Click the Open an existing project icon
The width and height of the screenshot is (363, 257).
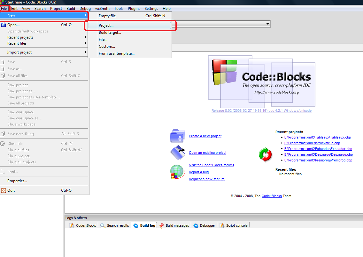[178, 153]
